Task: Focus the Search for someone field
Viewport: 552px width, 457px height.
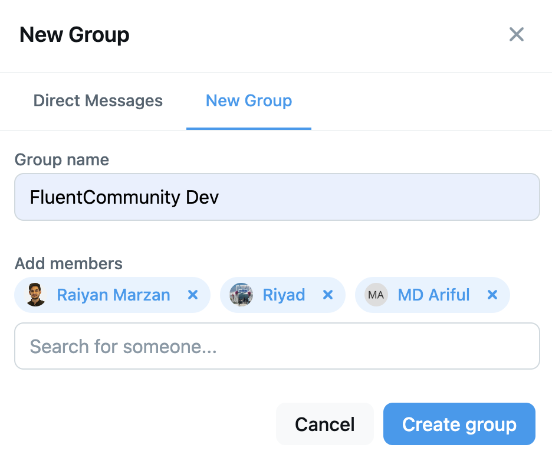Action: 277,346
